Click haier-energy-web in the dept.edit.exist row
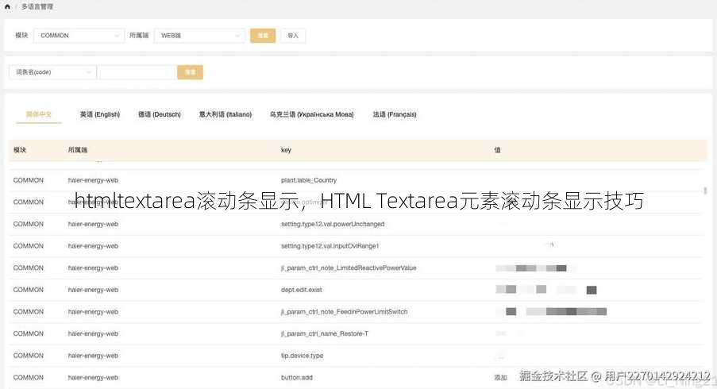717x389 pixels. 93,290
